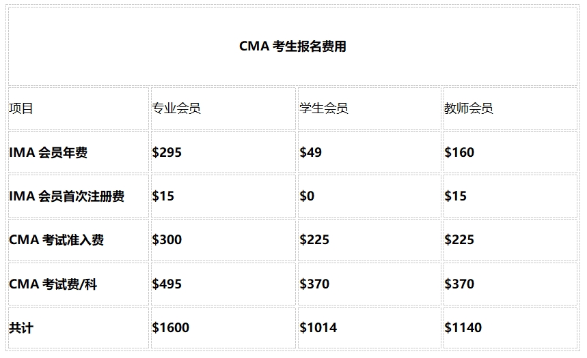Click the 学生会员 column header
The image size is (587, 358).
point(324,108)
